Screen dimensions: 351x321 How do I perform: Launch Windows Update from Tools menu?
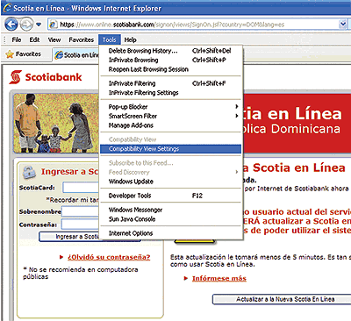click(170, 182)
